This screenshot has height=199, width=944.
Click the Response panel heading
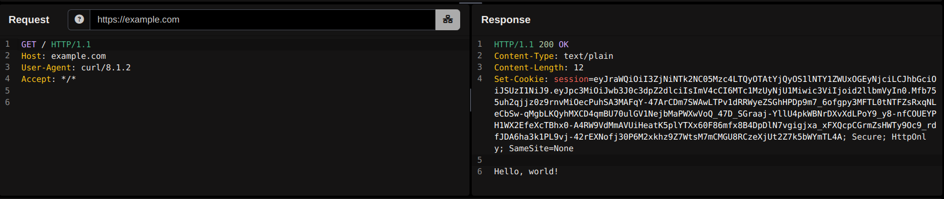tap(505, 20)
